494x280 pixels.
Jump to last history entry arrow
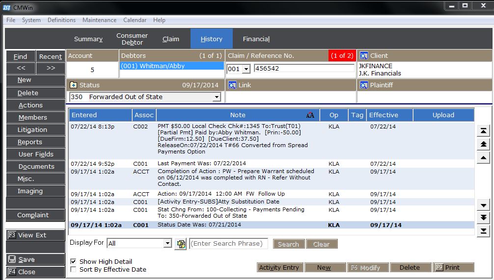tap(483, 231)
